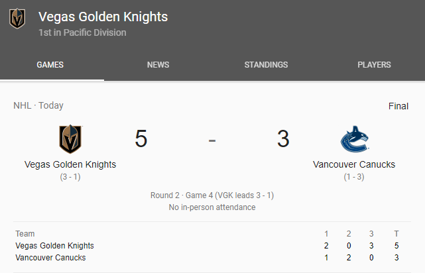This screenshot has height=273, width=425.
Task: Click the Vegas Golden Knights header title
Action: tap(103, 17)
